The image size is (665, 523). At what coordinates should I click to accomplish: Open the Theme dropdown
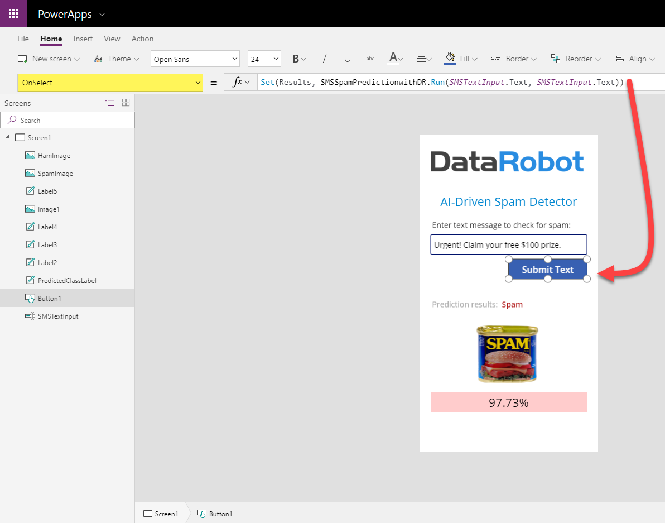[117, 59]
